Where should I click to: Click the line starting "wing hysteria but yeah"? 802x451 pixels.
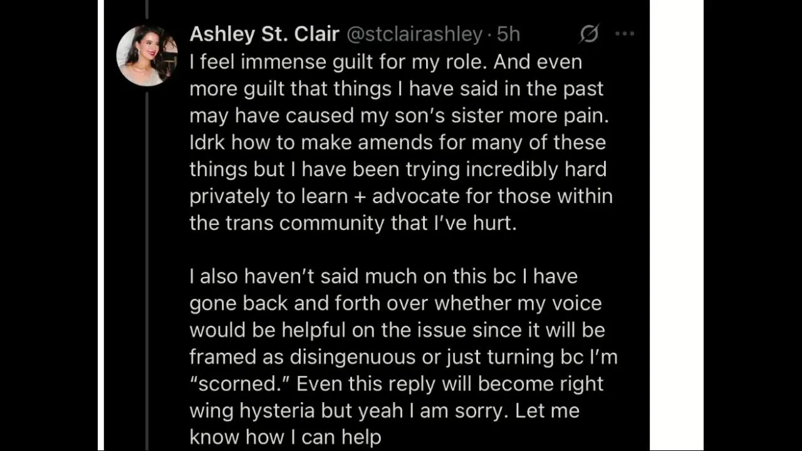384,411
